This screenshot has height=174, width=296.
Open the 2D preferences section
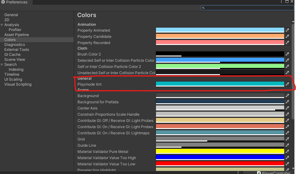7,20
